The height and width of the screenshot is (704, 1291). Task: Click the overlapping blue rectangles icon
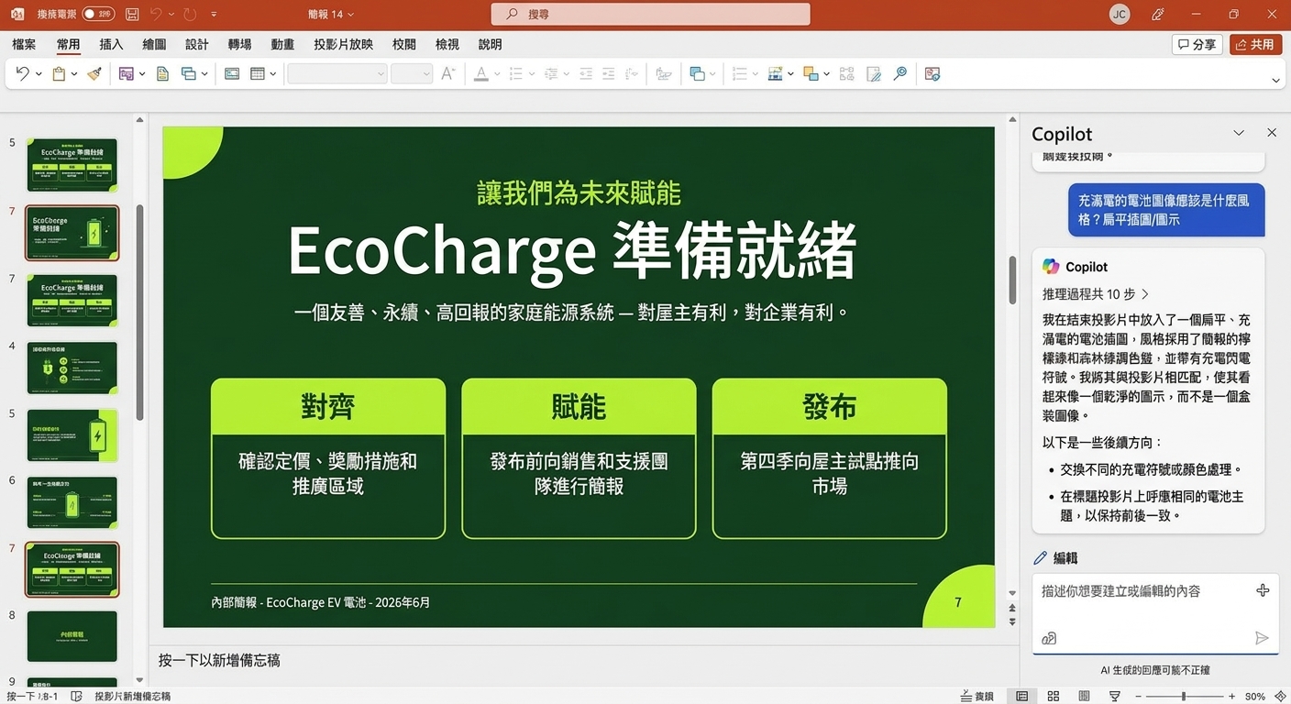(189, 74)
